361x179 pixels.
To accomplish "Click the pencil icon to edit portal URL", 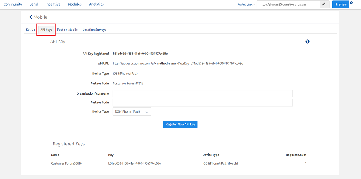I will pyautogui.click(x=324, y=4).
